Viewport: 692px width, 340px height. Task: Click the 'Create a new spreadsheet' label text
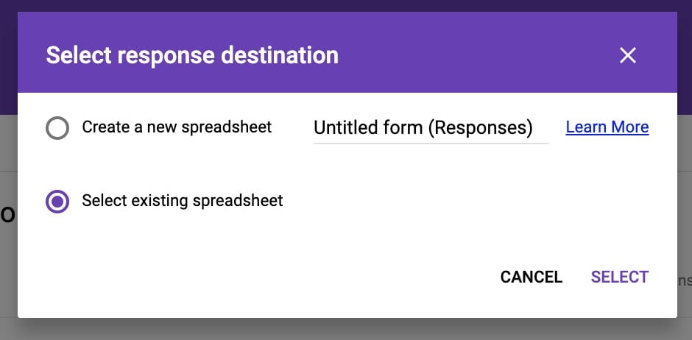coord(177,127)
